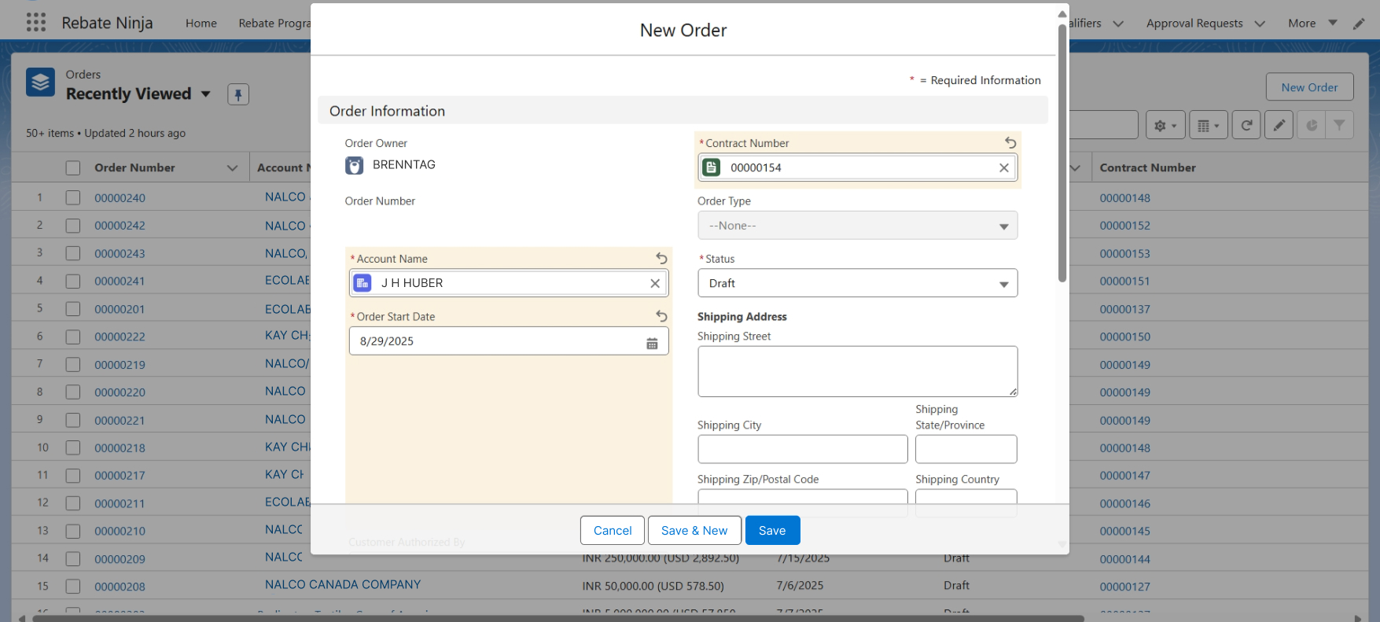Screen dimensions: 1380x622
Task: Go to the Home tab
Action: (x=201, y=24)
